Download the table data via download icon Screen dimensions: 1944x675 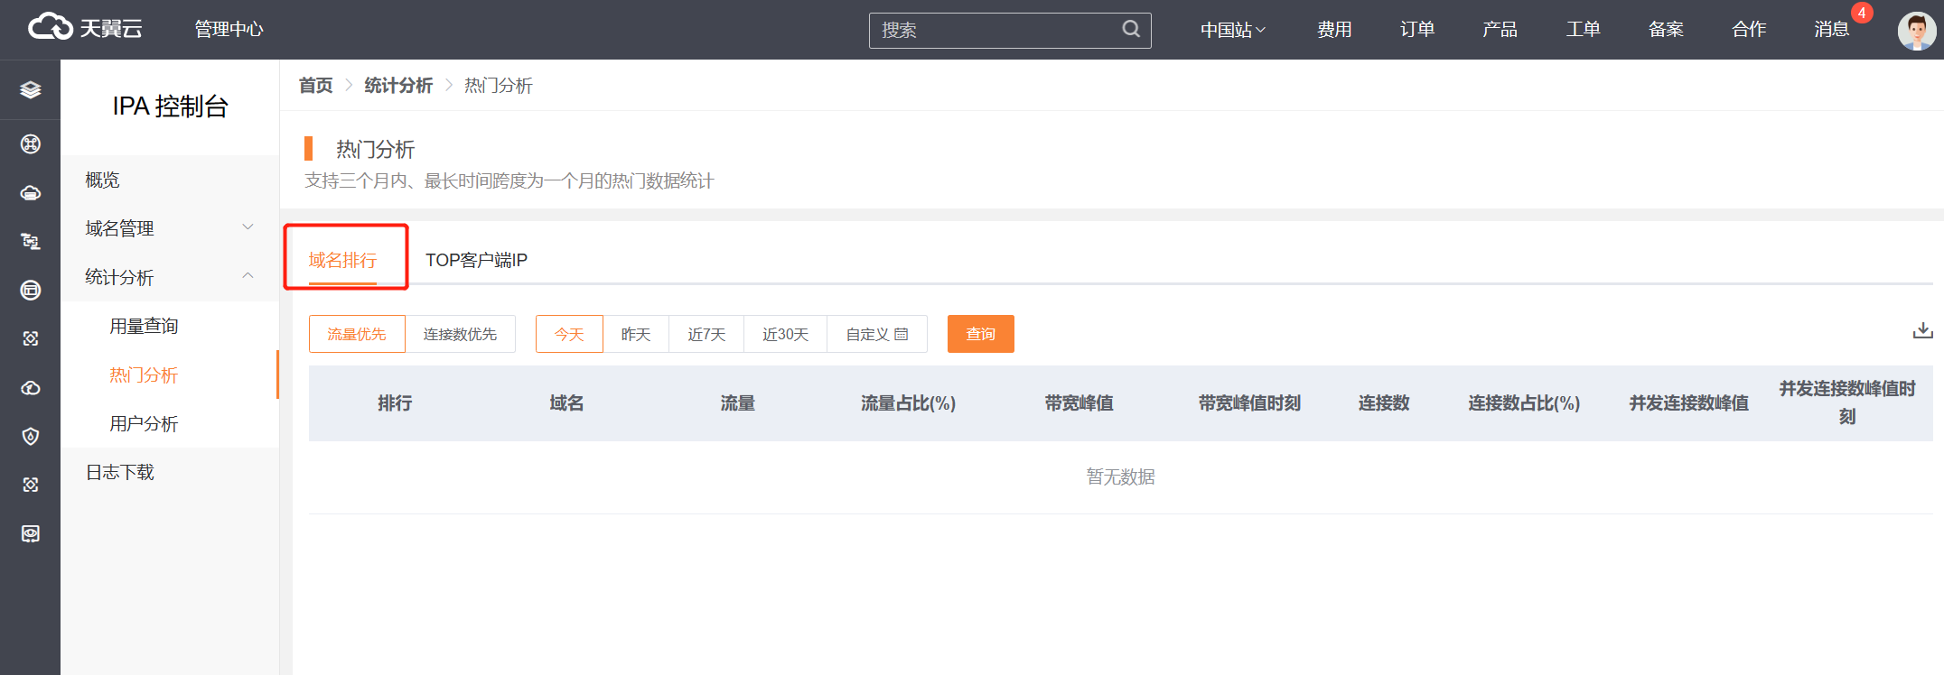(1922, 331)
